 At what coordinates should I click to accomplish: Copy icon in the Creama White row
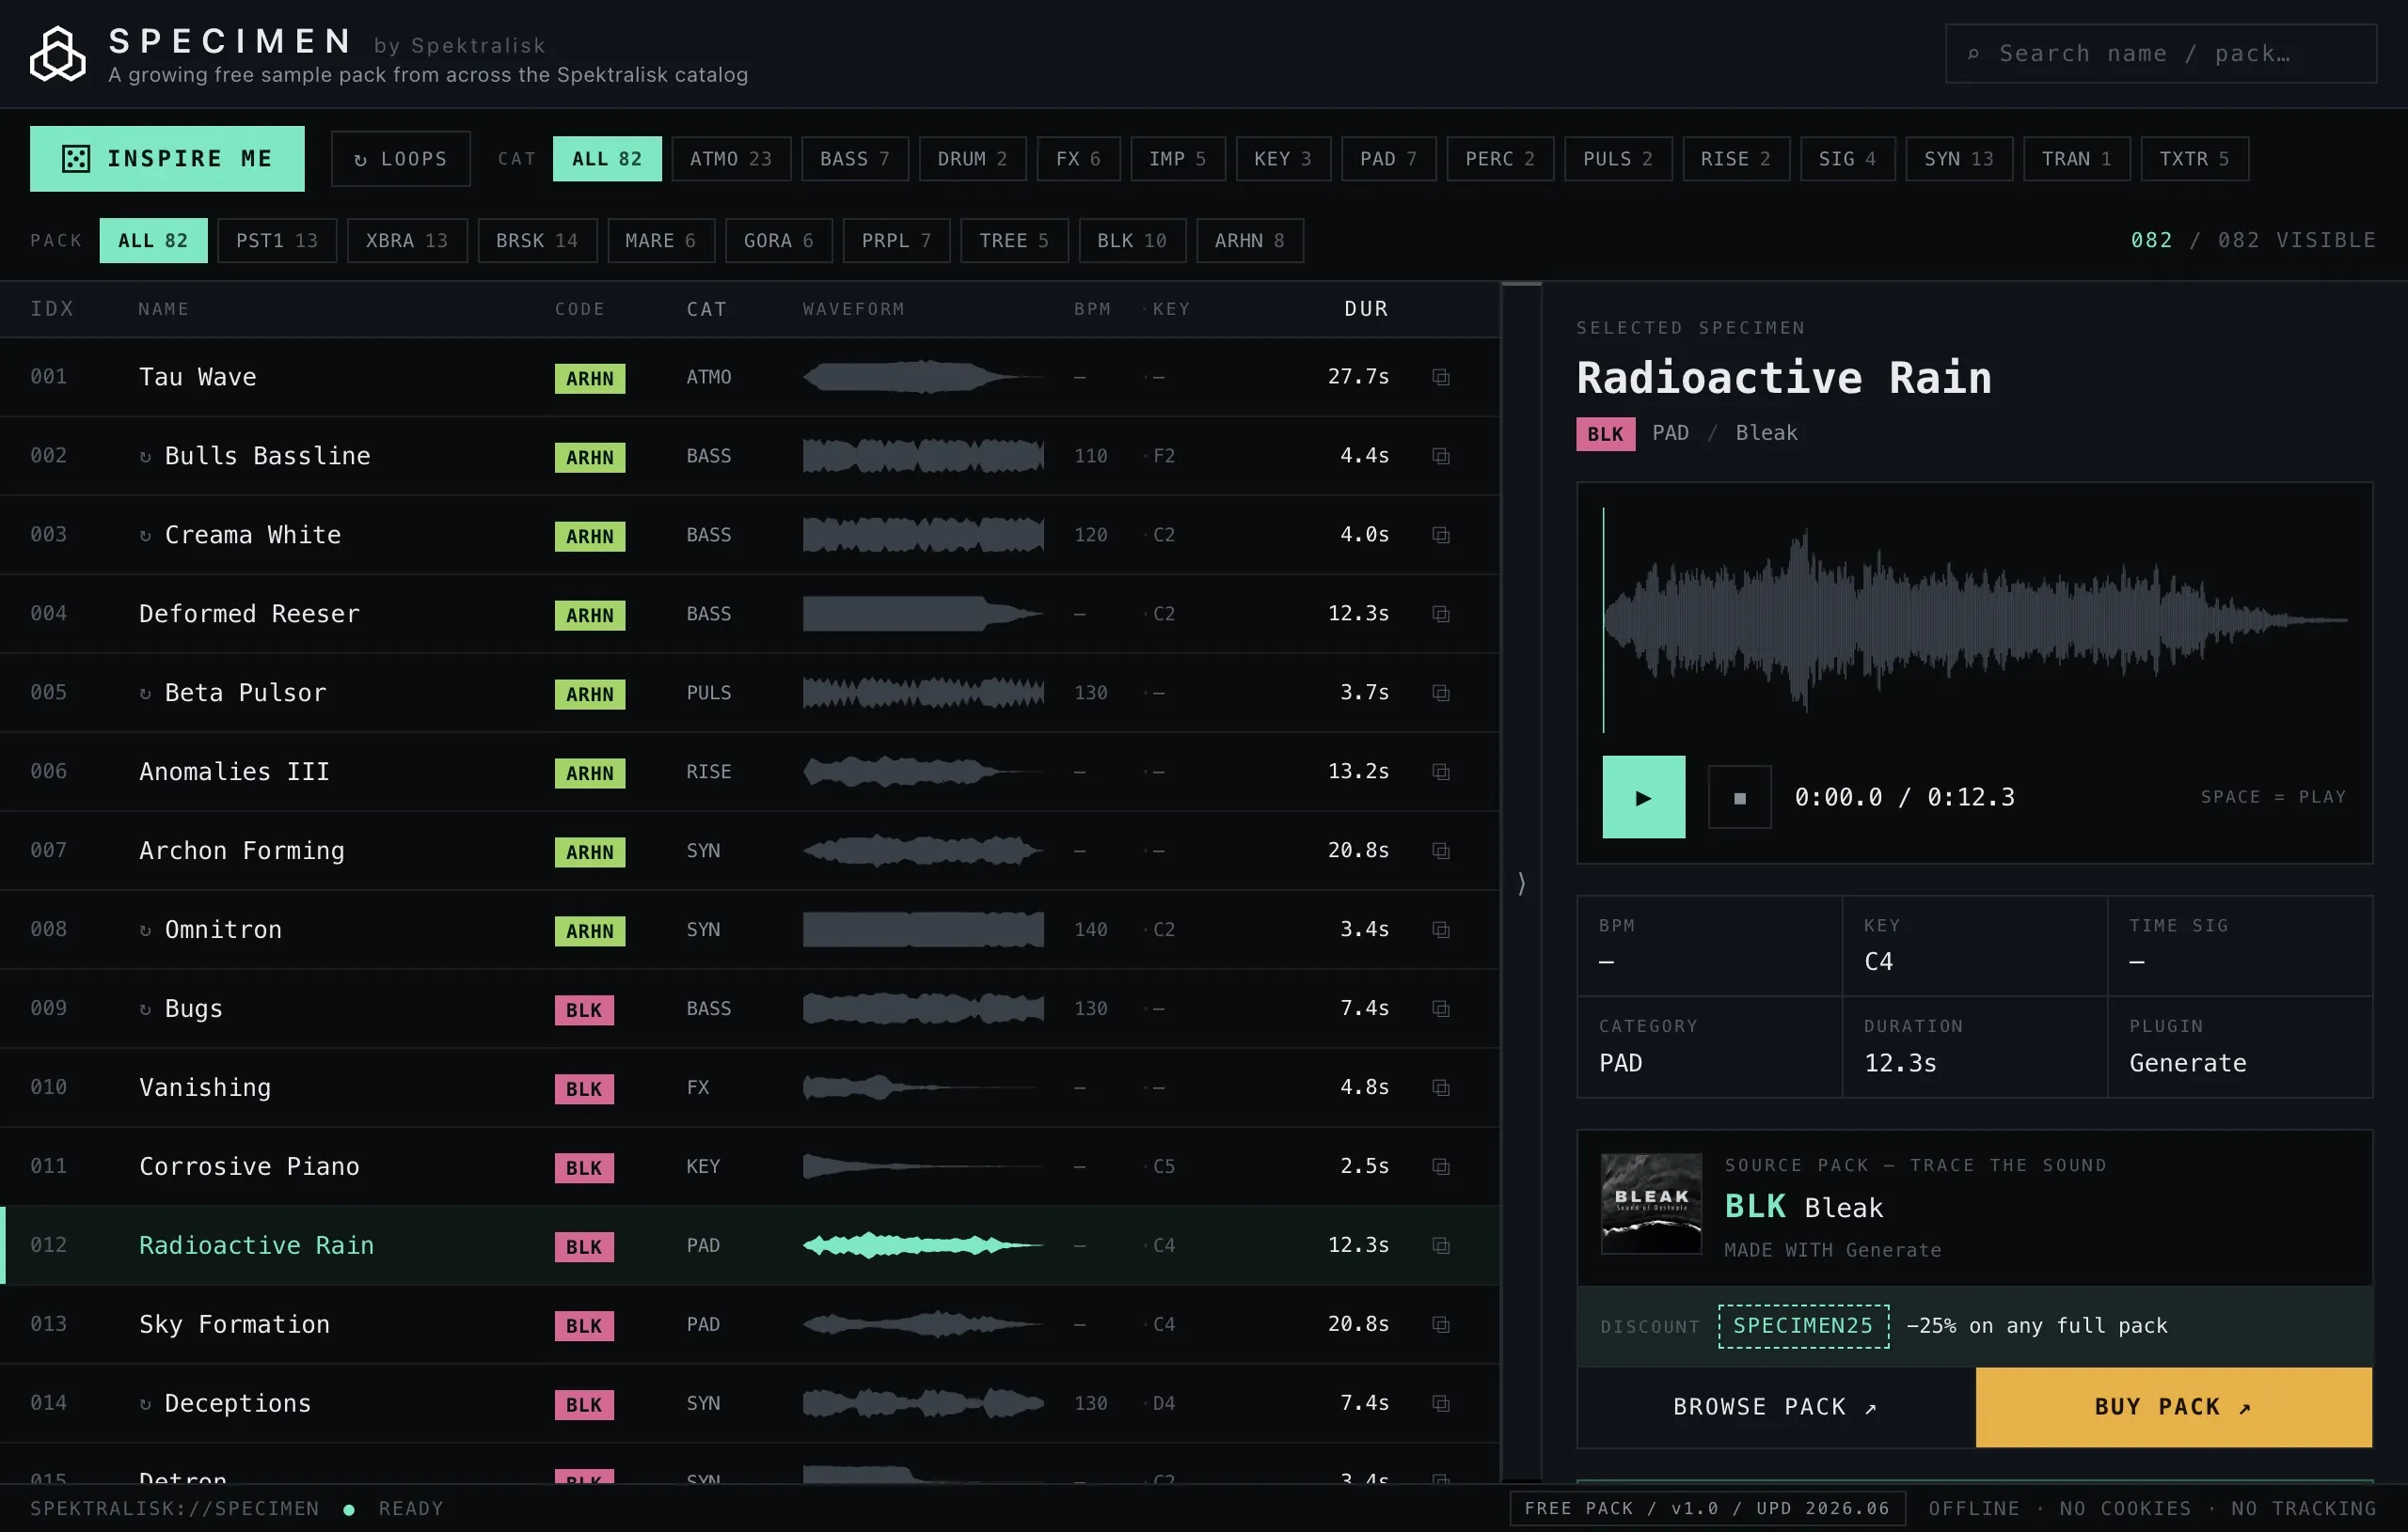(x=1441, y=535)
